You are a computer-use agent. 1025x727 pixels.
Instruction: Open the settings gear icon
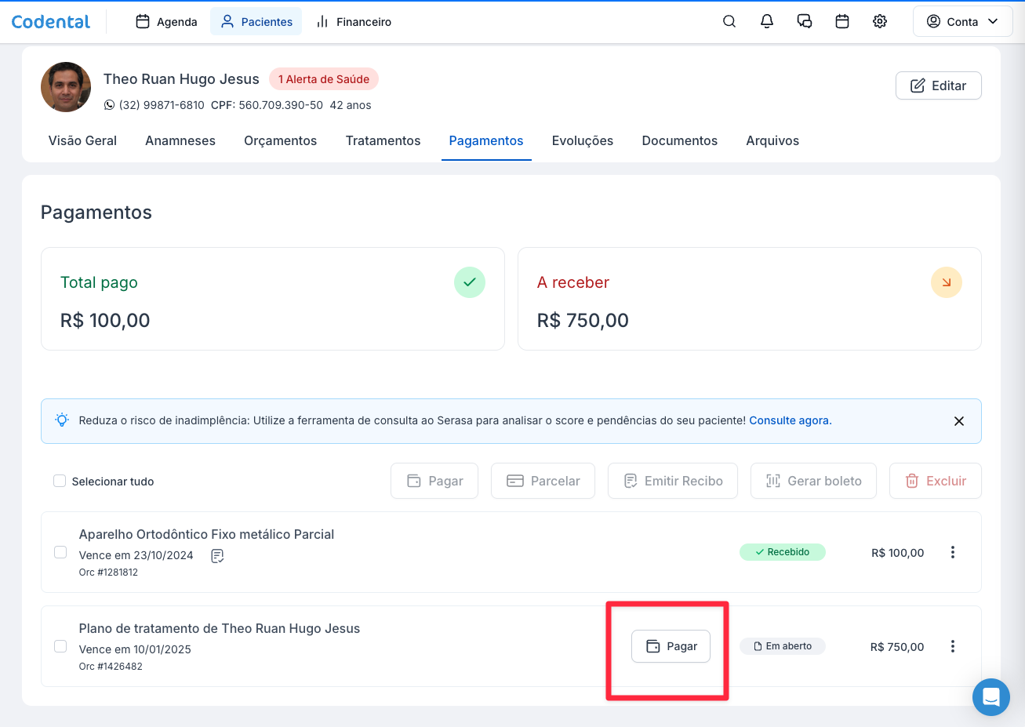880,22
